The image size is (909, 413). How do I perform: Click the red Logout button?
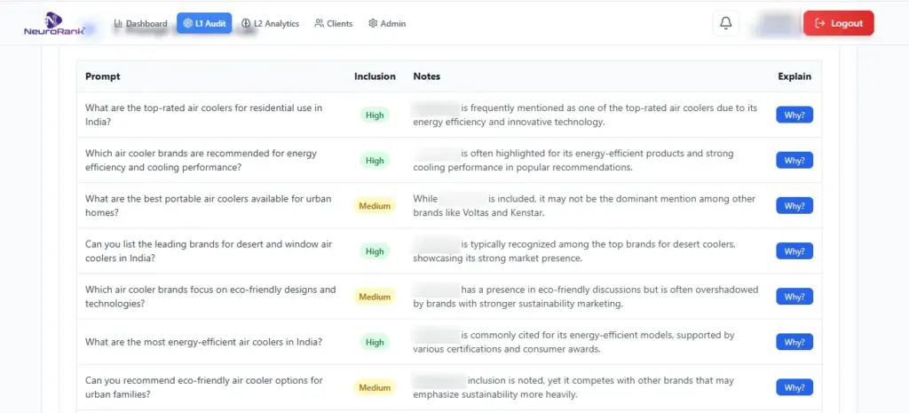click(x=838, y=23)
